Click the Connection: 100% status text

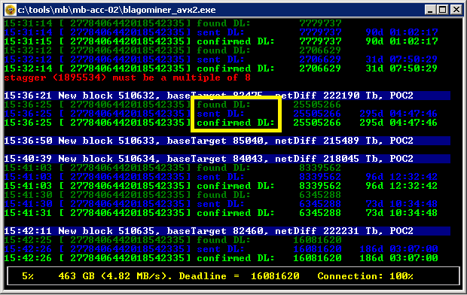coord(365,276)
